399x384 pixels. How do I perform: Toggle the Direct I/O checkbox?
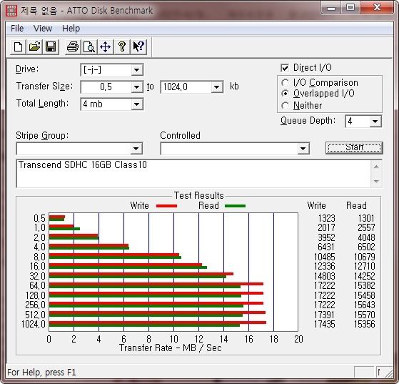pos(285,68)
